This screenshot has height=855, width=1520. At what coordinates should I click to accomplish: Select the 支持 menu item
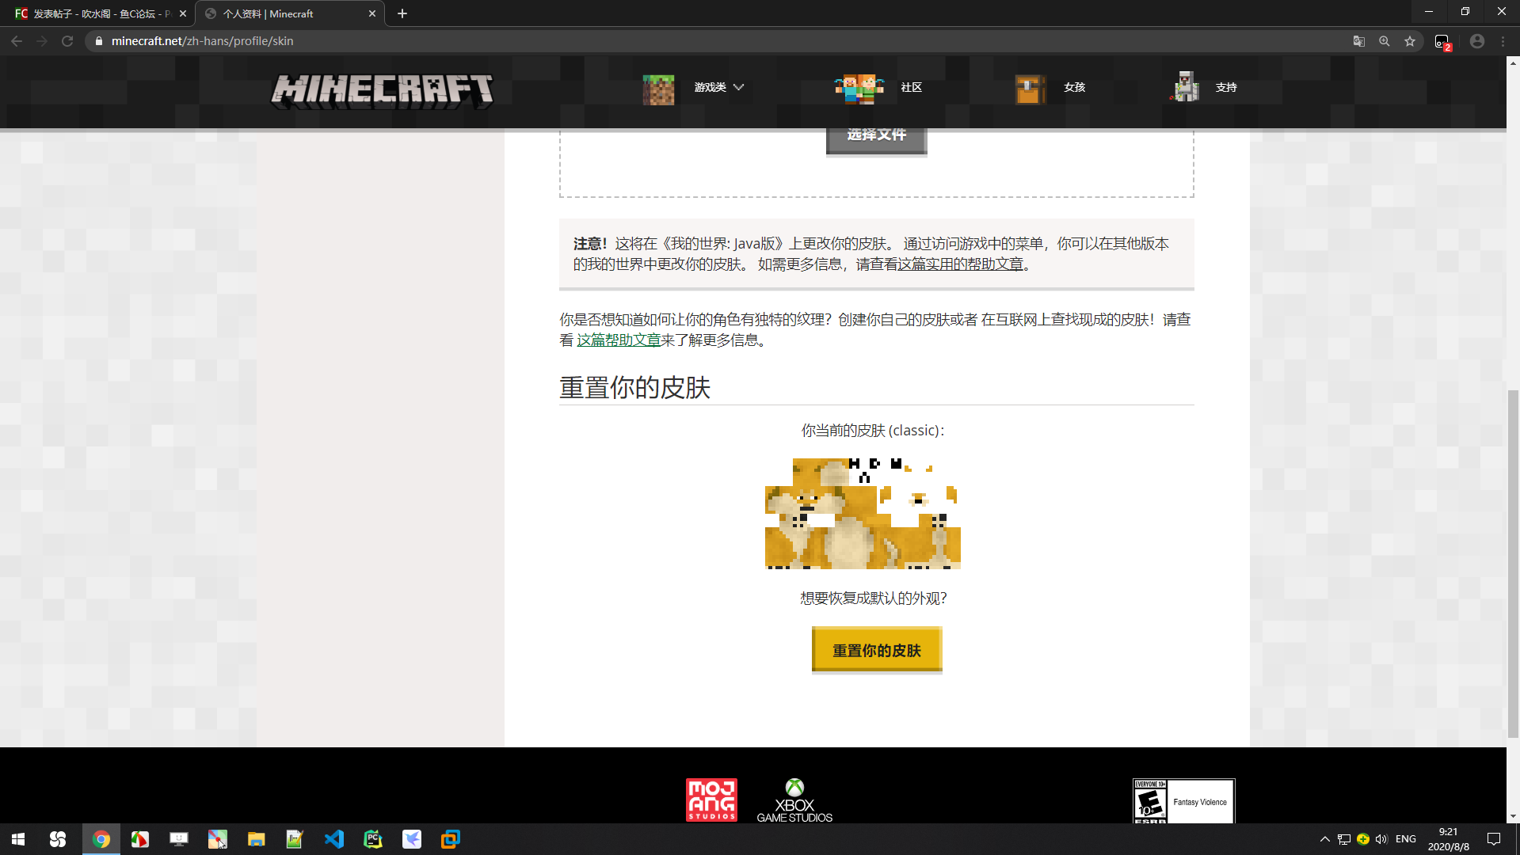click(1225, 87)
